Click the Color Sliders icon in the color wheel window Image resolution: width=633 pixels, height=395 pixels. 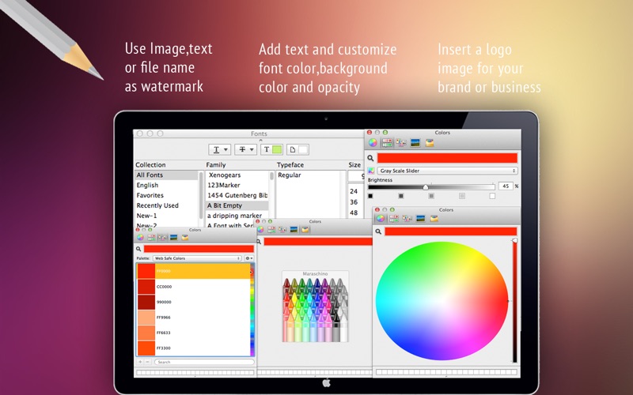click(393, 219)
